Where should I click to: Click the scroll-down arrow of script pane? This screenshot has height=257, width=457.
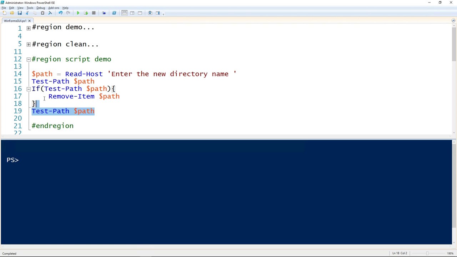[454, 132]
